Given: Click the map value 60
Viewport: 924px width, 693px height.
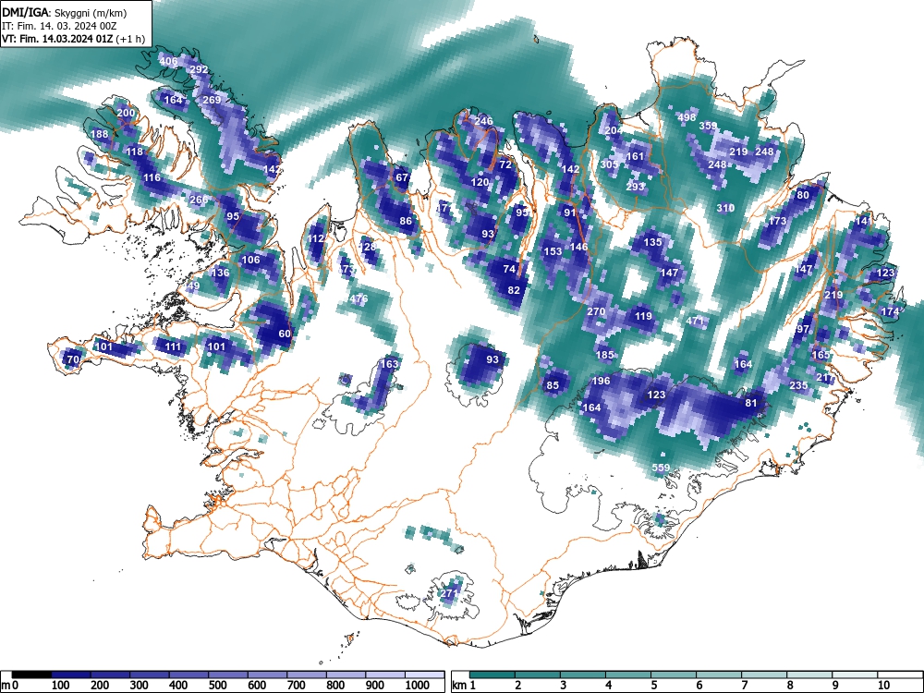Looking at the screenshot, I should coord(285,334).
